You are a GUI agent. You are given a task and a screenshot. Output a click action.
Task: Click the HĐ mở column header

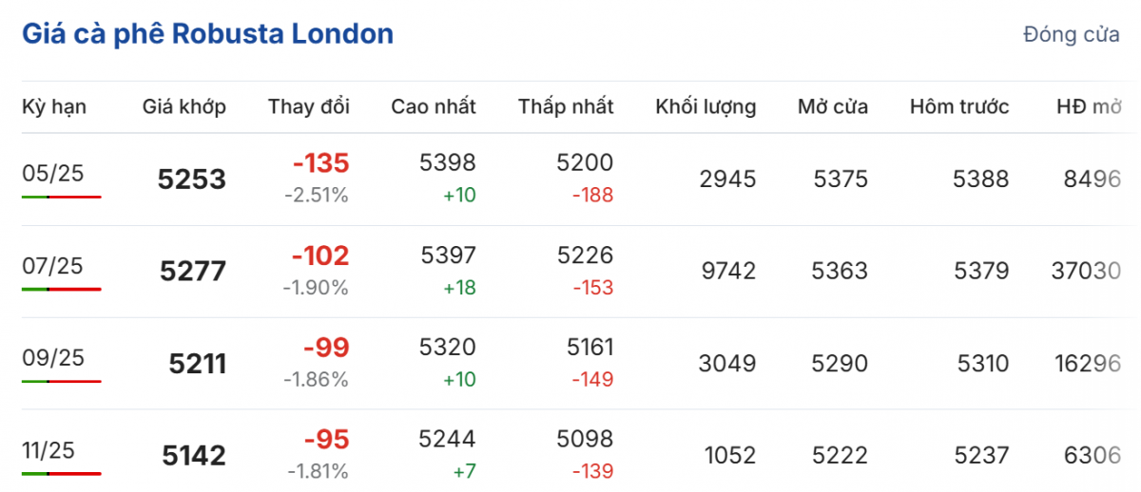pyautogui.click(x=1089, y=106)
